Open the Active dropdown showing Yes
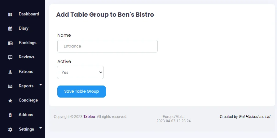Viewport: 277px width, 138px height. (80, 72)
